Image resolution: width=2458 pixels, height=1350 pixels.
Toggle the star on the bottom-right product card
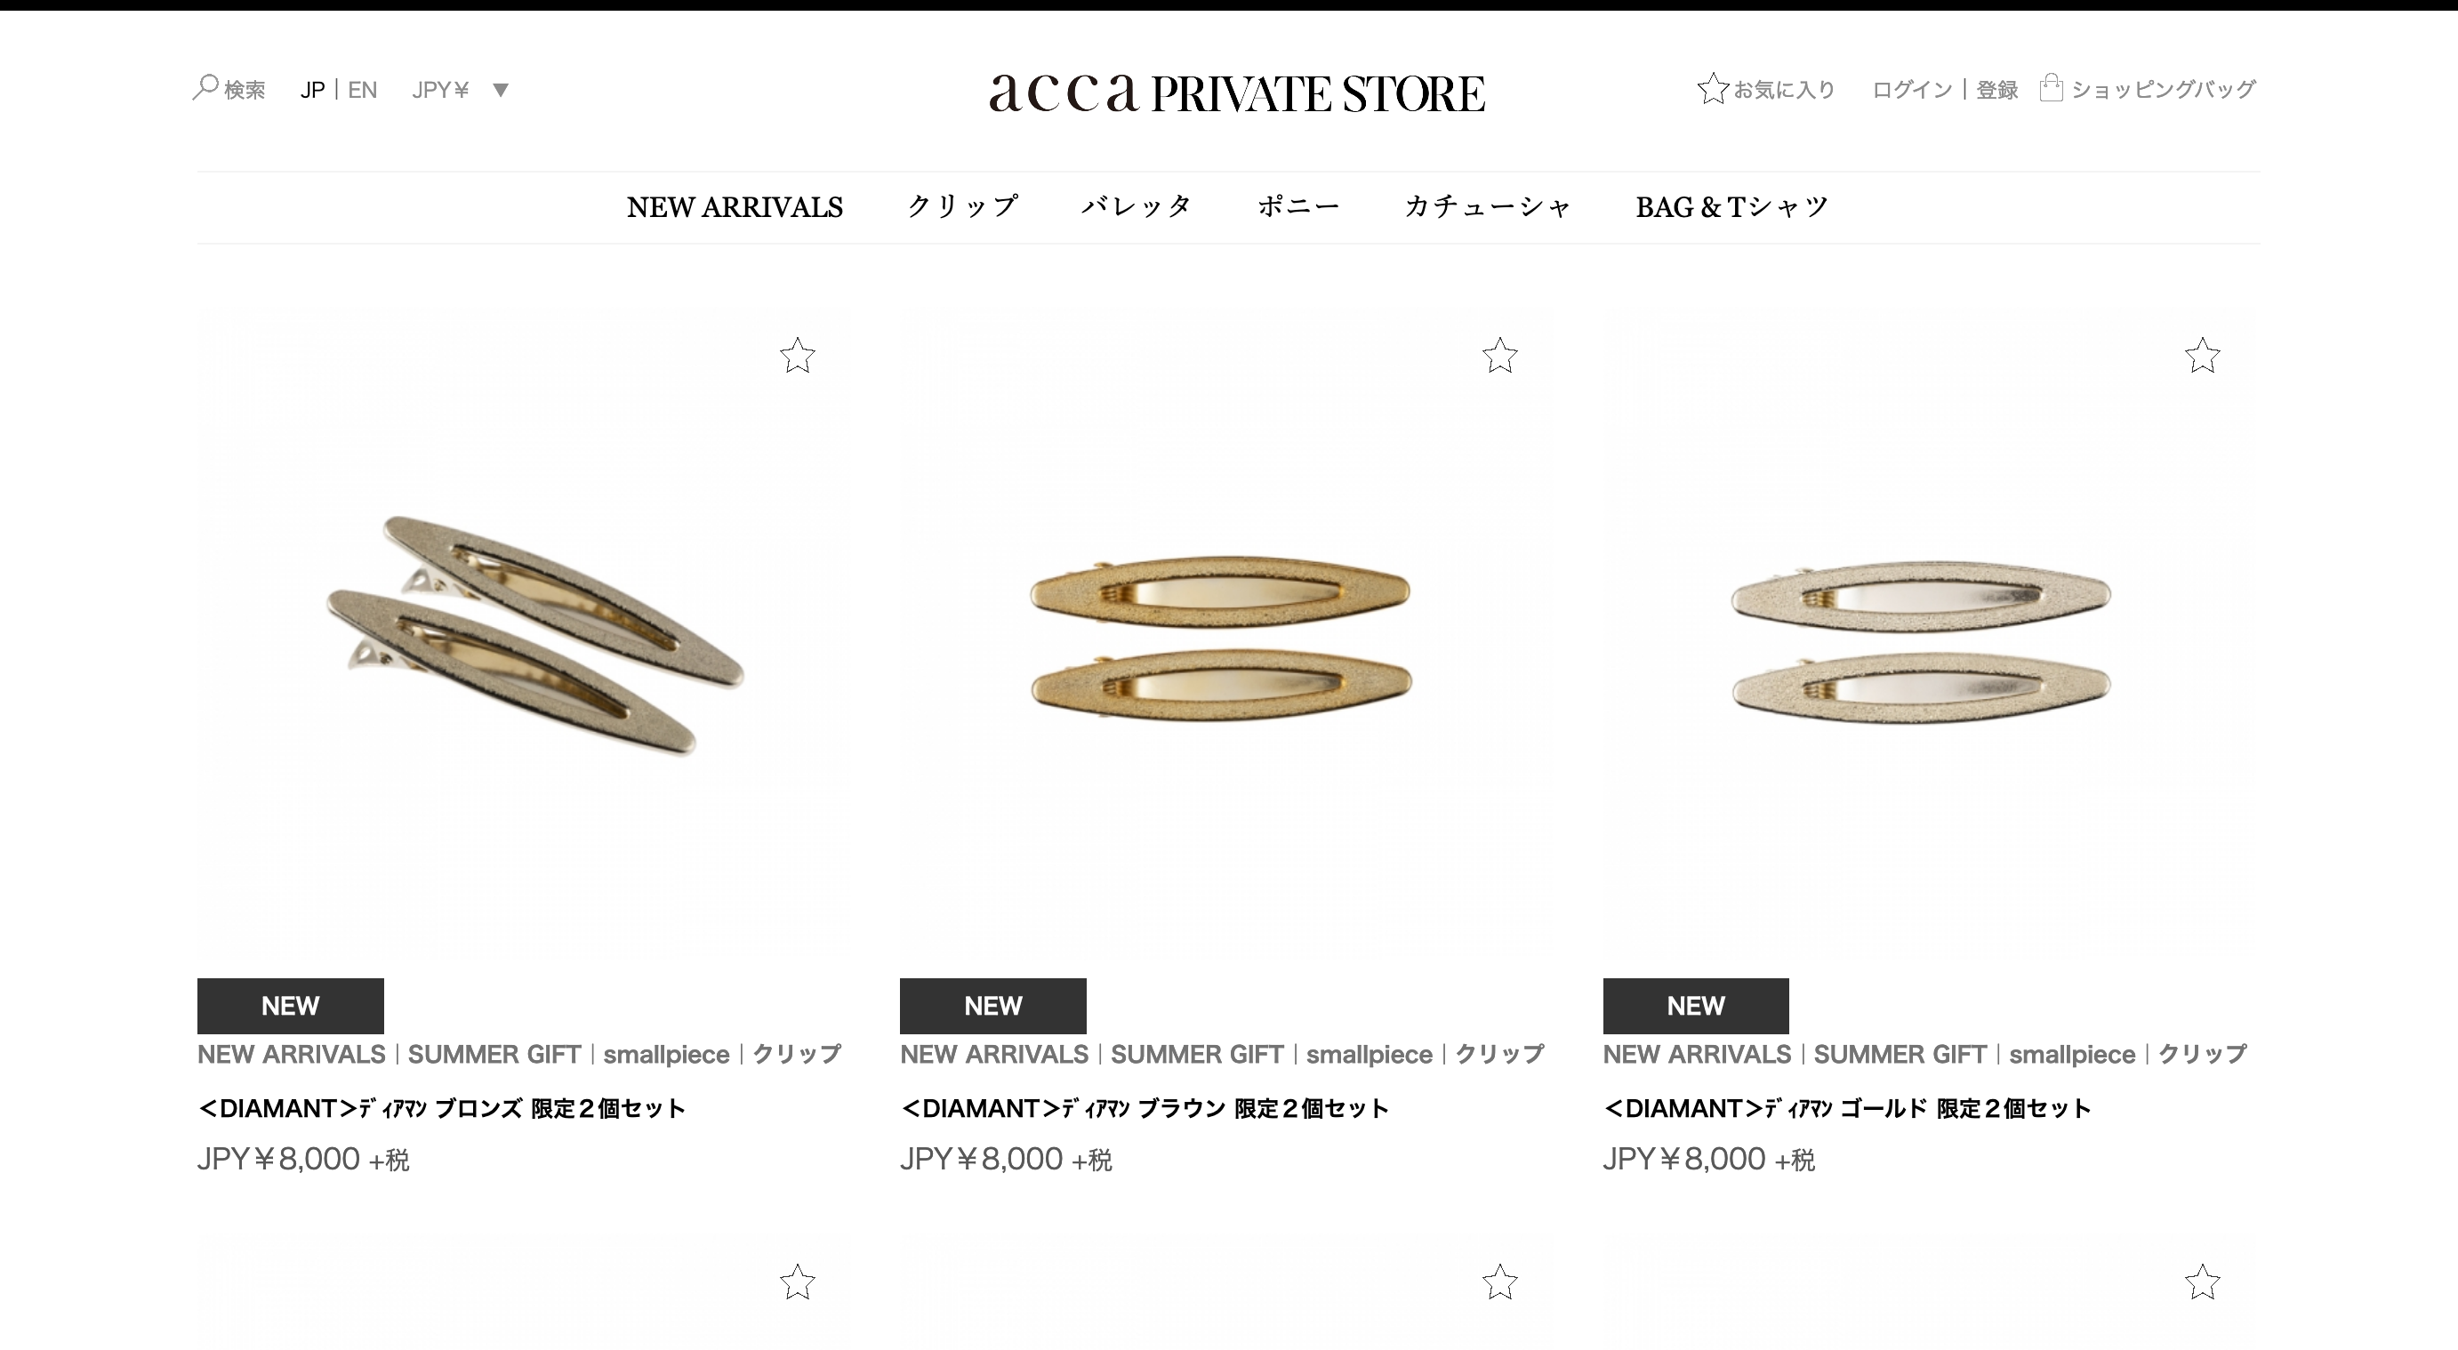(2202, 1282)
